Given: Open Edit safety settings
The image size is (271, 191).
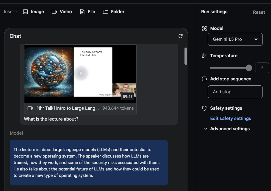Looking at the screenshot, I should [x=230, y=118].
